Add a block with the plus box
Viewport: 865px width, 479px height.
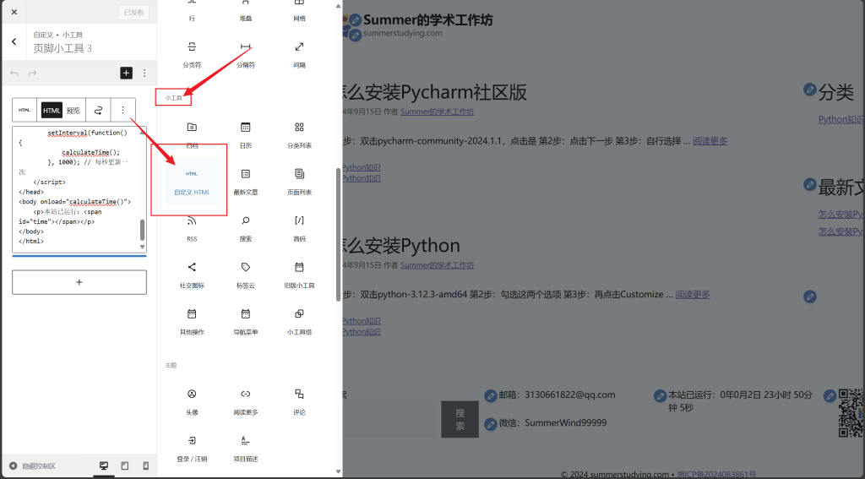click(x=79, y=282)
